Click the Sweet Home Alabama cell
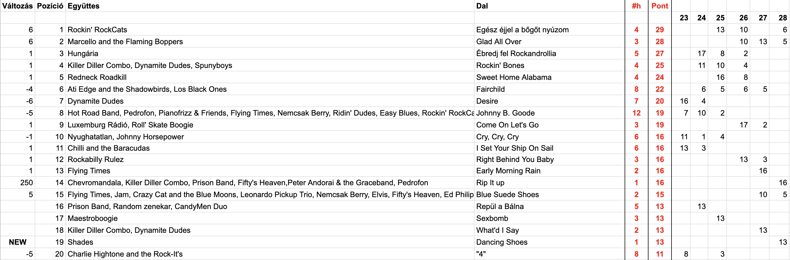The height and width of the screenshot is (260, 790). pyautogui.click(x=514, y=77)
